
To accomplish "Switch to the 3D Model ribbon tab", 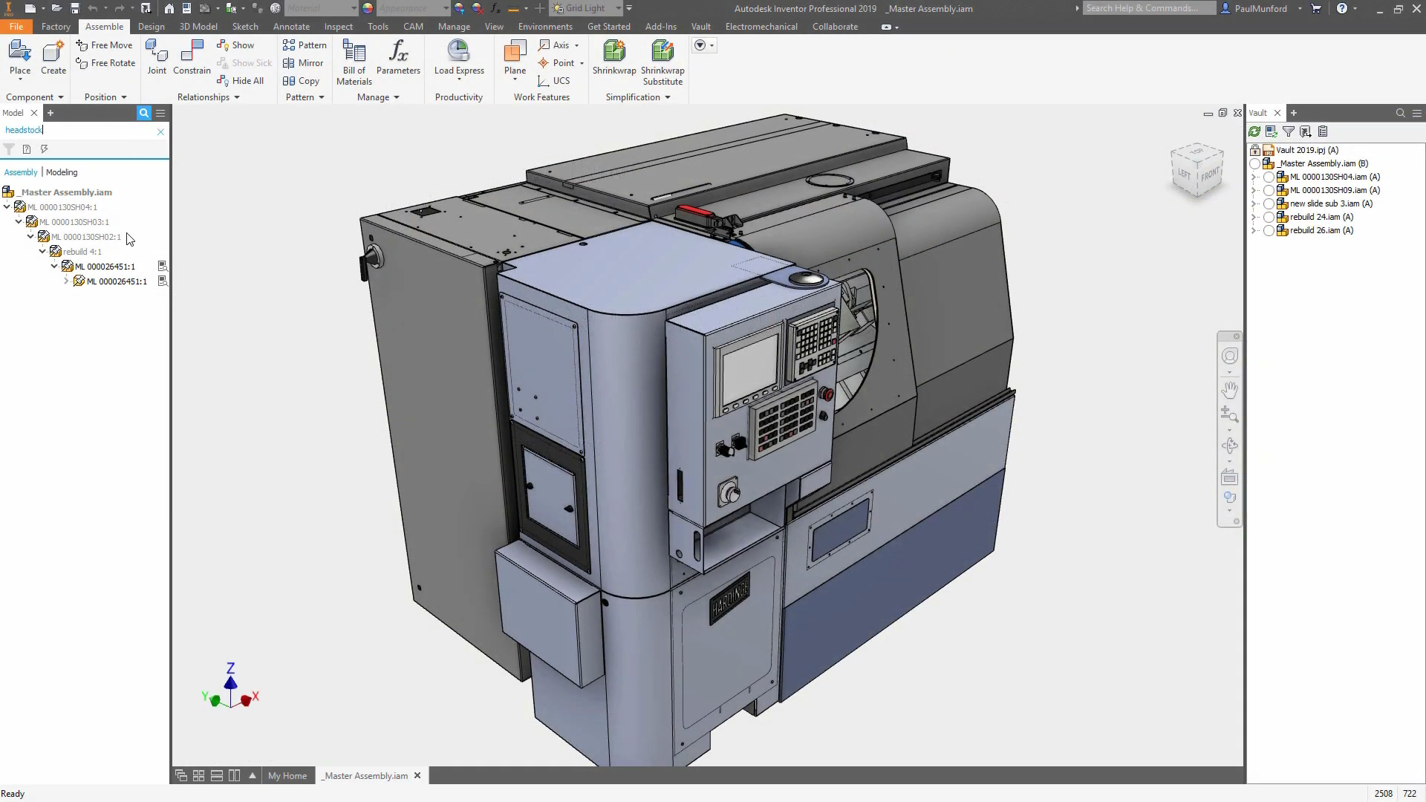I will pyautogui.click(x=198, y=27).
